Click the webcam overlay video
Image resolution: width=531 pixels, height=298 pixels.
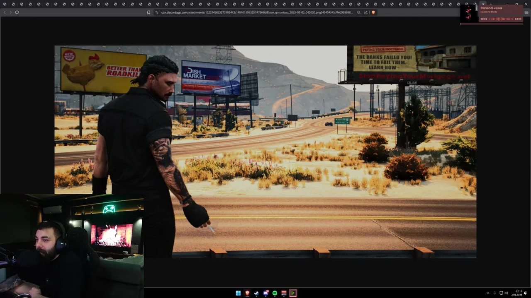pyautogui.click(x=72, y=245)
